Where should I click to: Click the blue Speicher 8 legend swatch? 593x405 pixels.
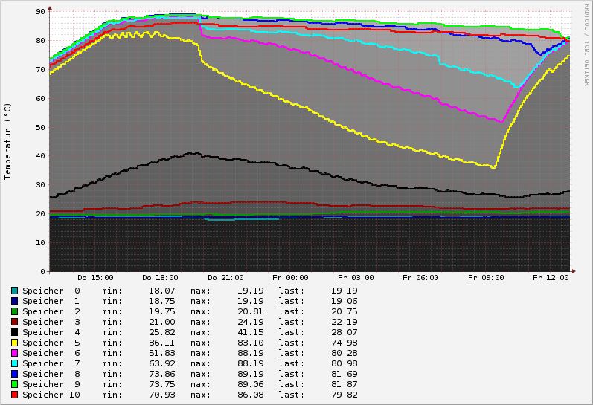pos(14,374)
